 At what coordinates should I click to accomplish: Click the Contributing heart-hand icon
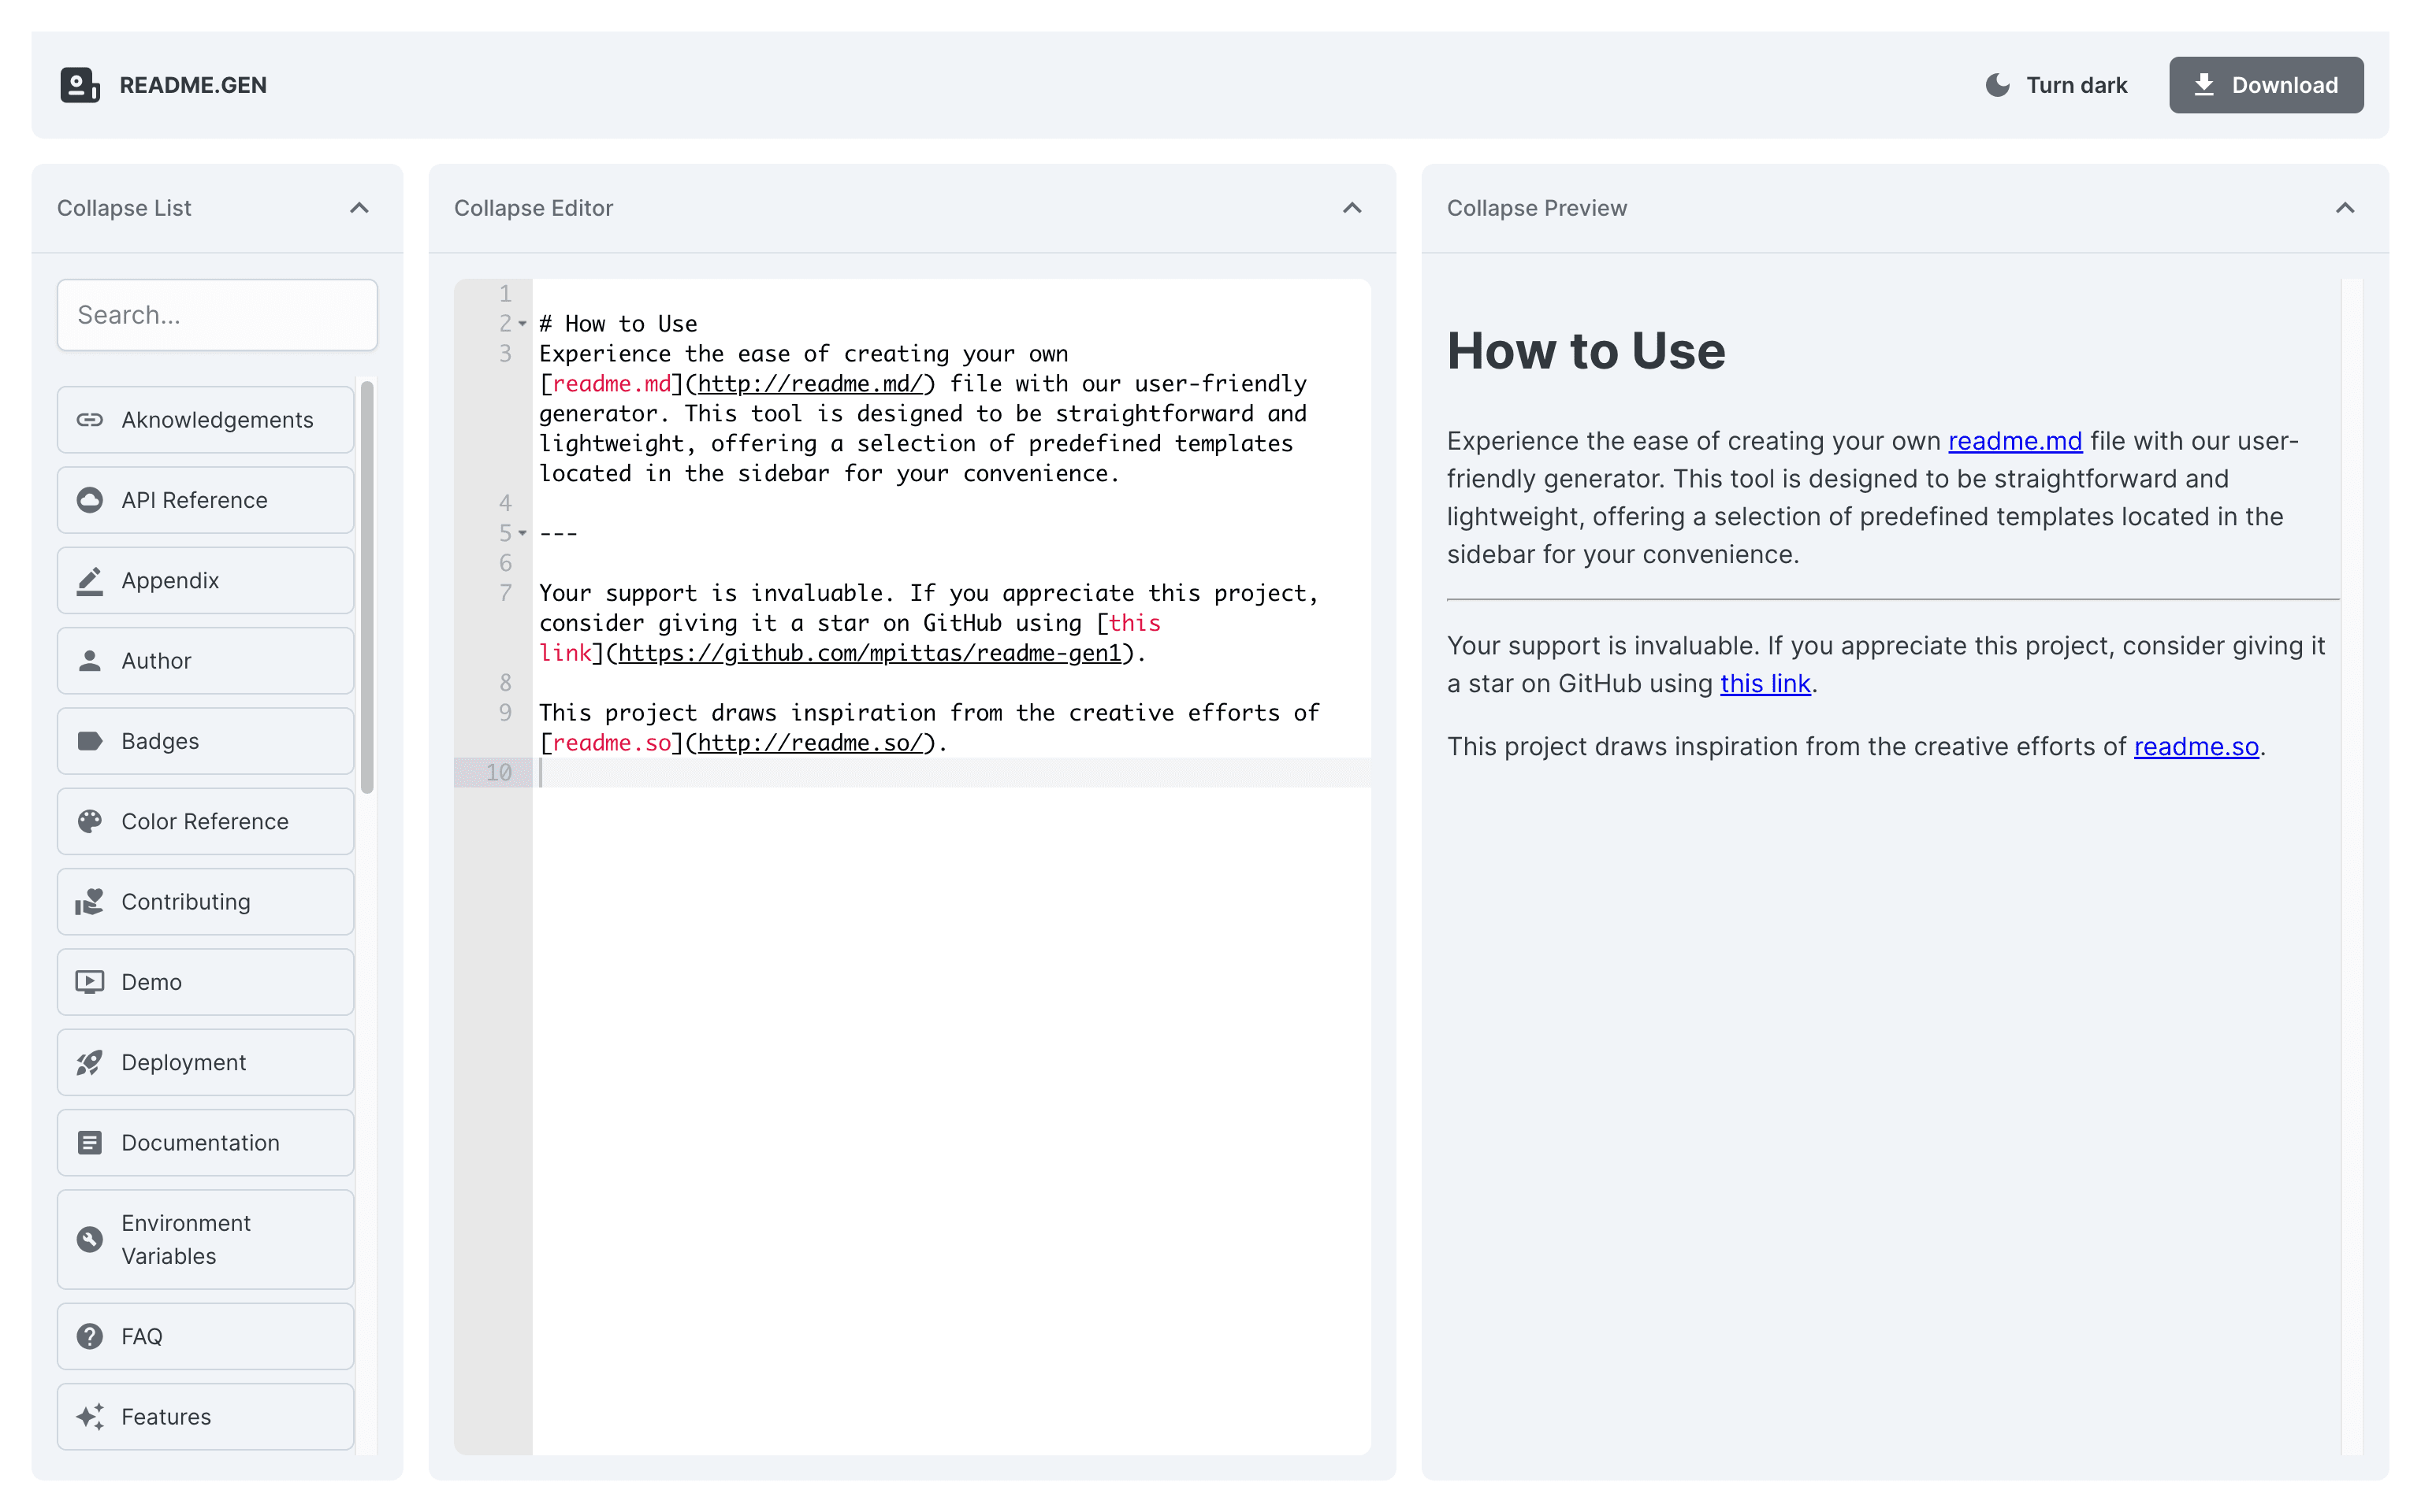pyautogui.click(x=90, y=902)
